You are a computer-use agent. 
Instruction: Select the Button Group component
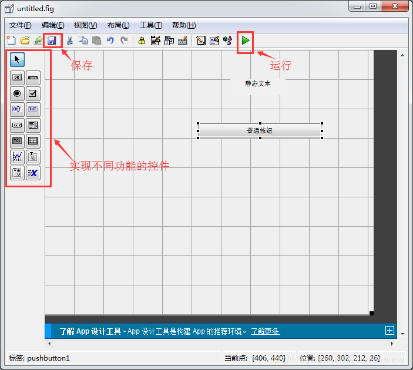click(x=17, y=173)
